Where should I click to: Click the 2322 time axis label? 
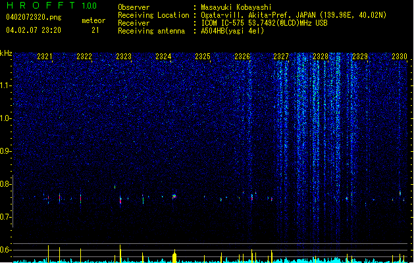(84, 56)
